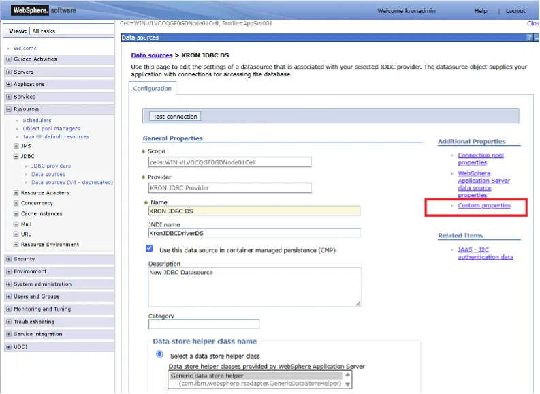Expand the Security section
Image resolution: width=540 pixels, height=394 pixels.
pos(9,259)
